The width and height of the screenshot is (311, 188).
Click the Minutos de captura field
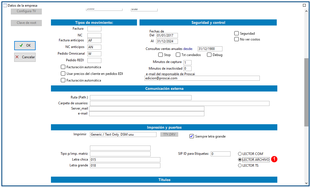click(x=187, y=63)
